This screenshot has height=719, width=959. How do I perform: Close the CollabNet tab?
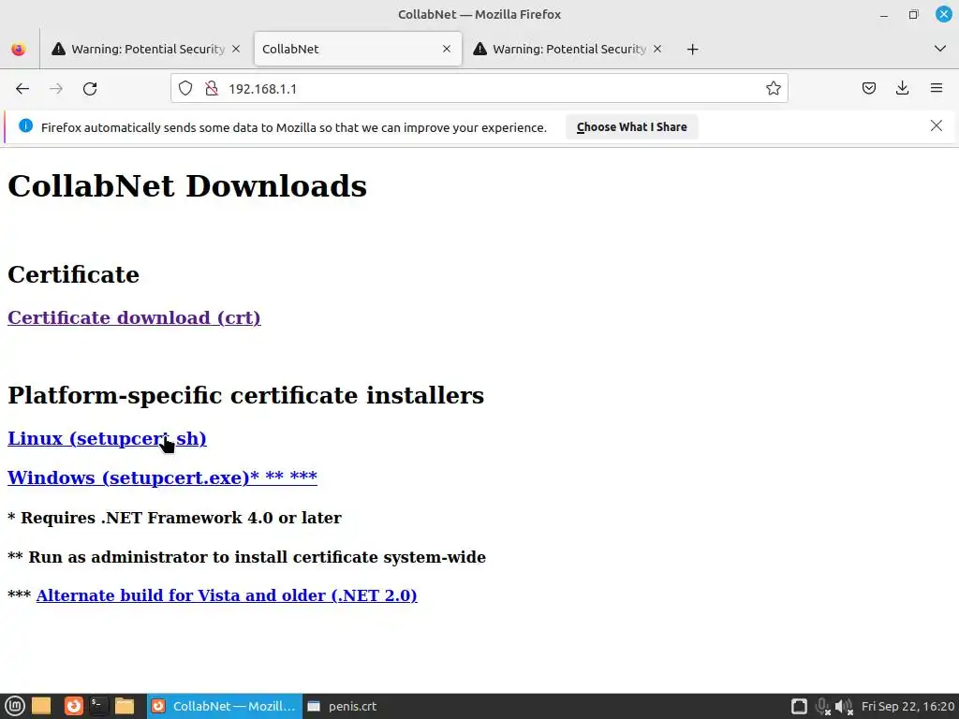[447, 49]
